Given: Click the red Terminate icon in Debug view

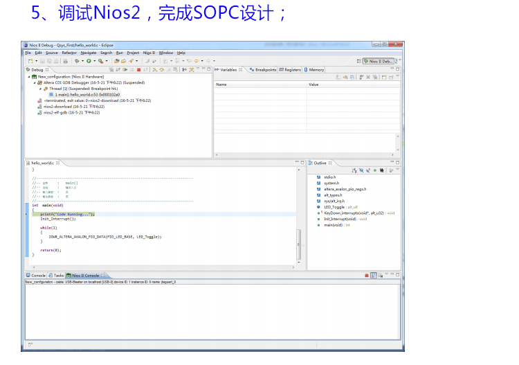Looking at the screenshot, I should [x=138, y=69].
